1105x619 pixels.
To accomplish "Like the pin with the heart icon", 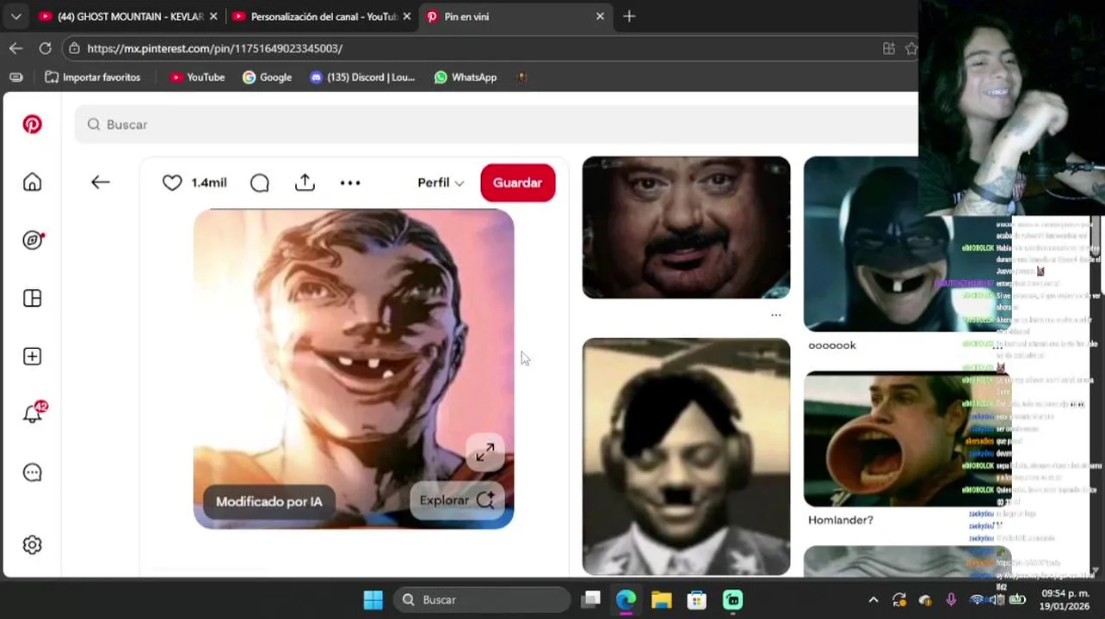I will pos(172,182).
